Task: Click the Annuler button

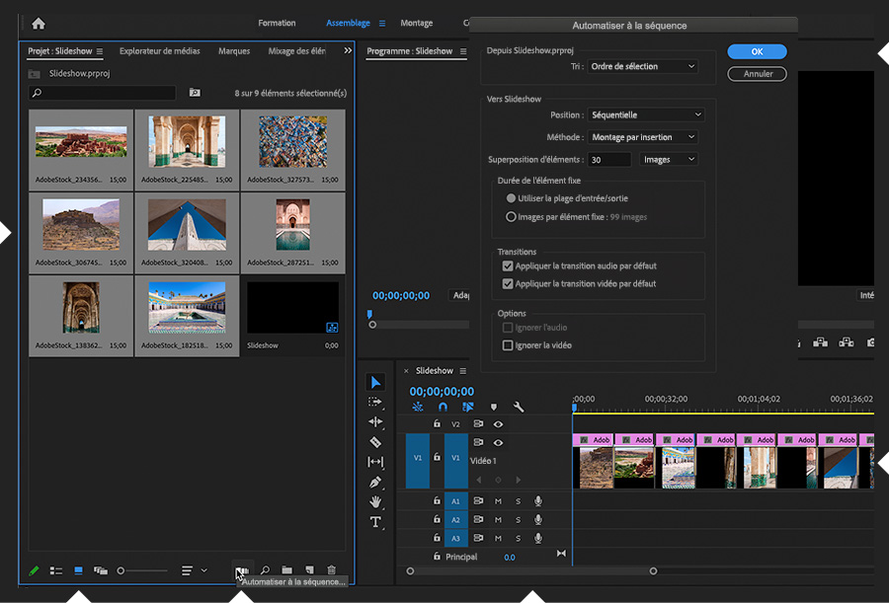Action: pyautogui.click(x=757, y=74)
